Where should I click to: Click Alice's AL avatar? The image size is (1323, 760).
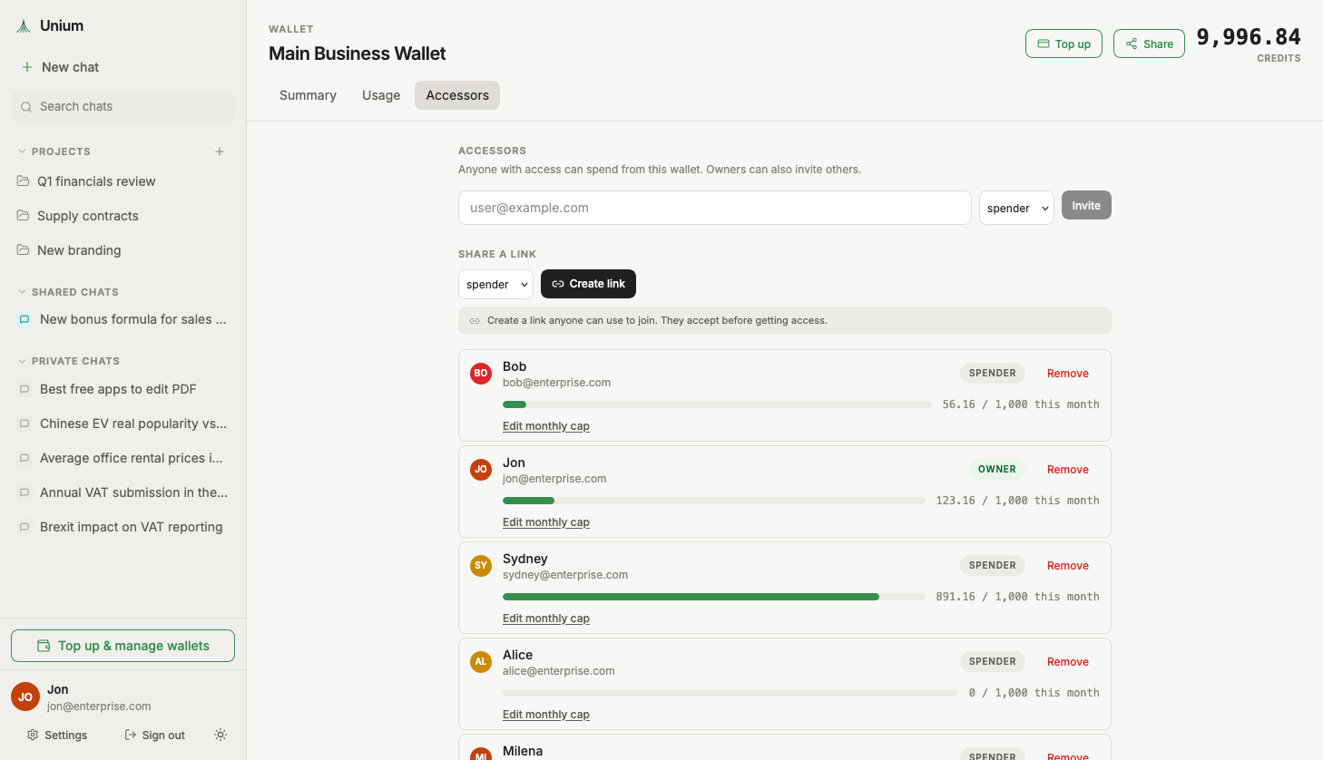pos(481,661)
